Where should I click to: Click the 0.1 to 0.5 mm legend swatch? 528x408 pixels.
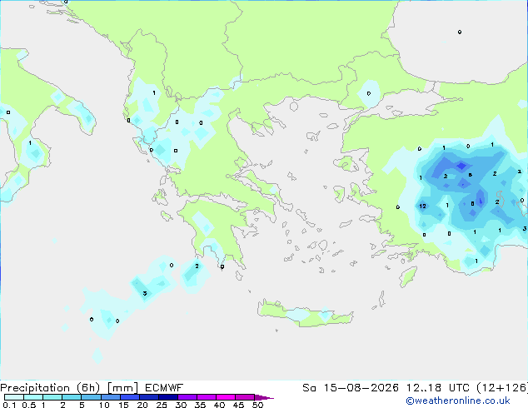(14, 397)
